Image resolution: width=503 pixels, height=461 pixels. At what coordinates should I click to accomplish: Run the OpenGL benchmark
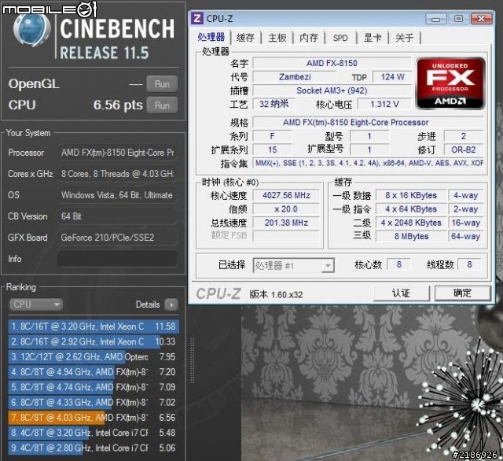tap(162, 84)
